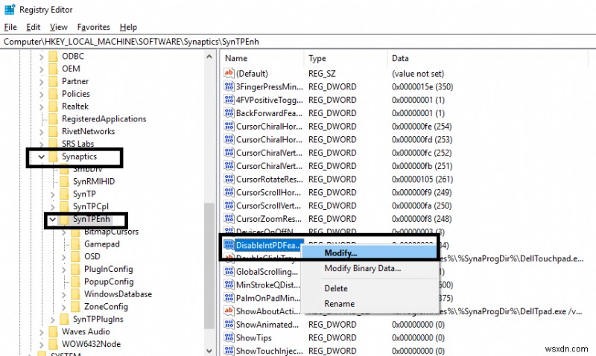
Task: Expand the SynTPPlugIns key
Action: (x=52, y=320)
